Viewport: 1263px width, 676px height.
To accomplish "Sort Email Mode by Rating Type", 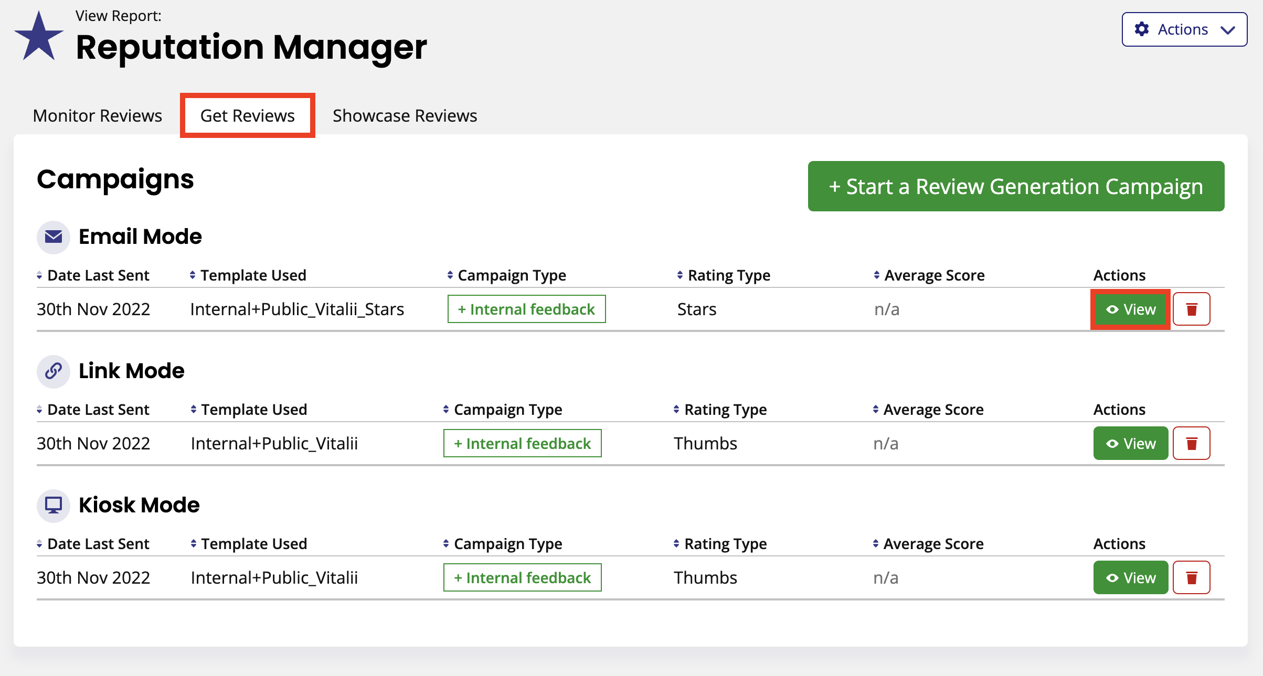I will [x=724, y=275].
